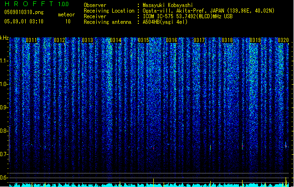
Task: Click the 0317 time marker
Action: pyautogui.click(x=199, y=40)
